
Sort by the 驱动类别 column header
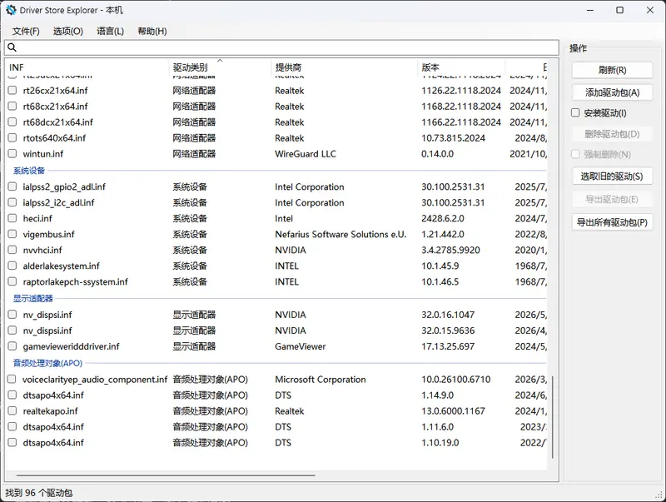point(220,67)
